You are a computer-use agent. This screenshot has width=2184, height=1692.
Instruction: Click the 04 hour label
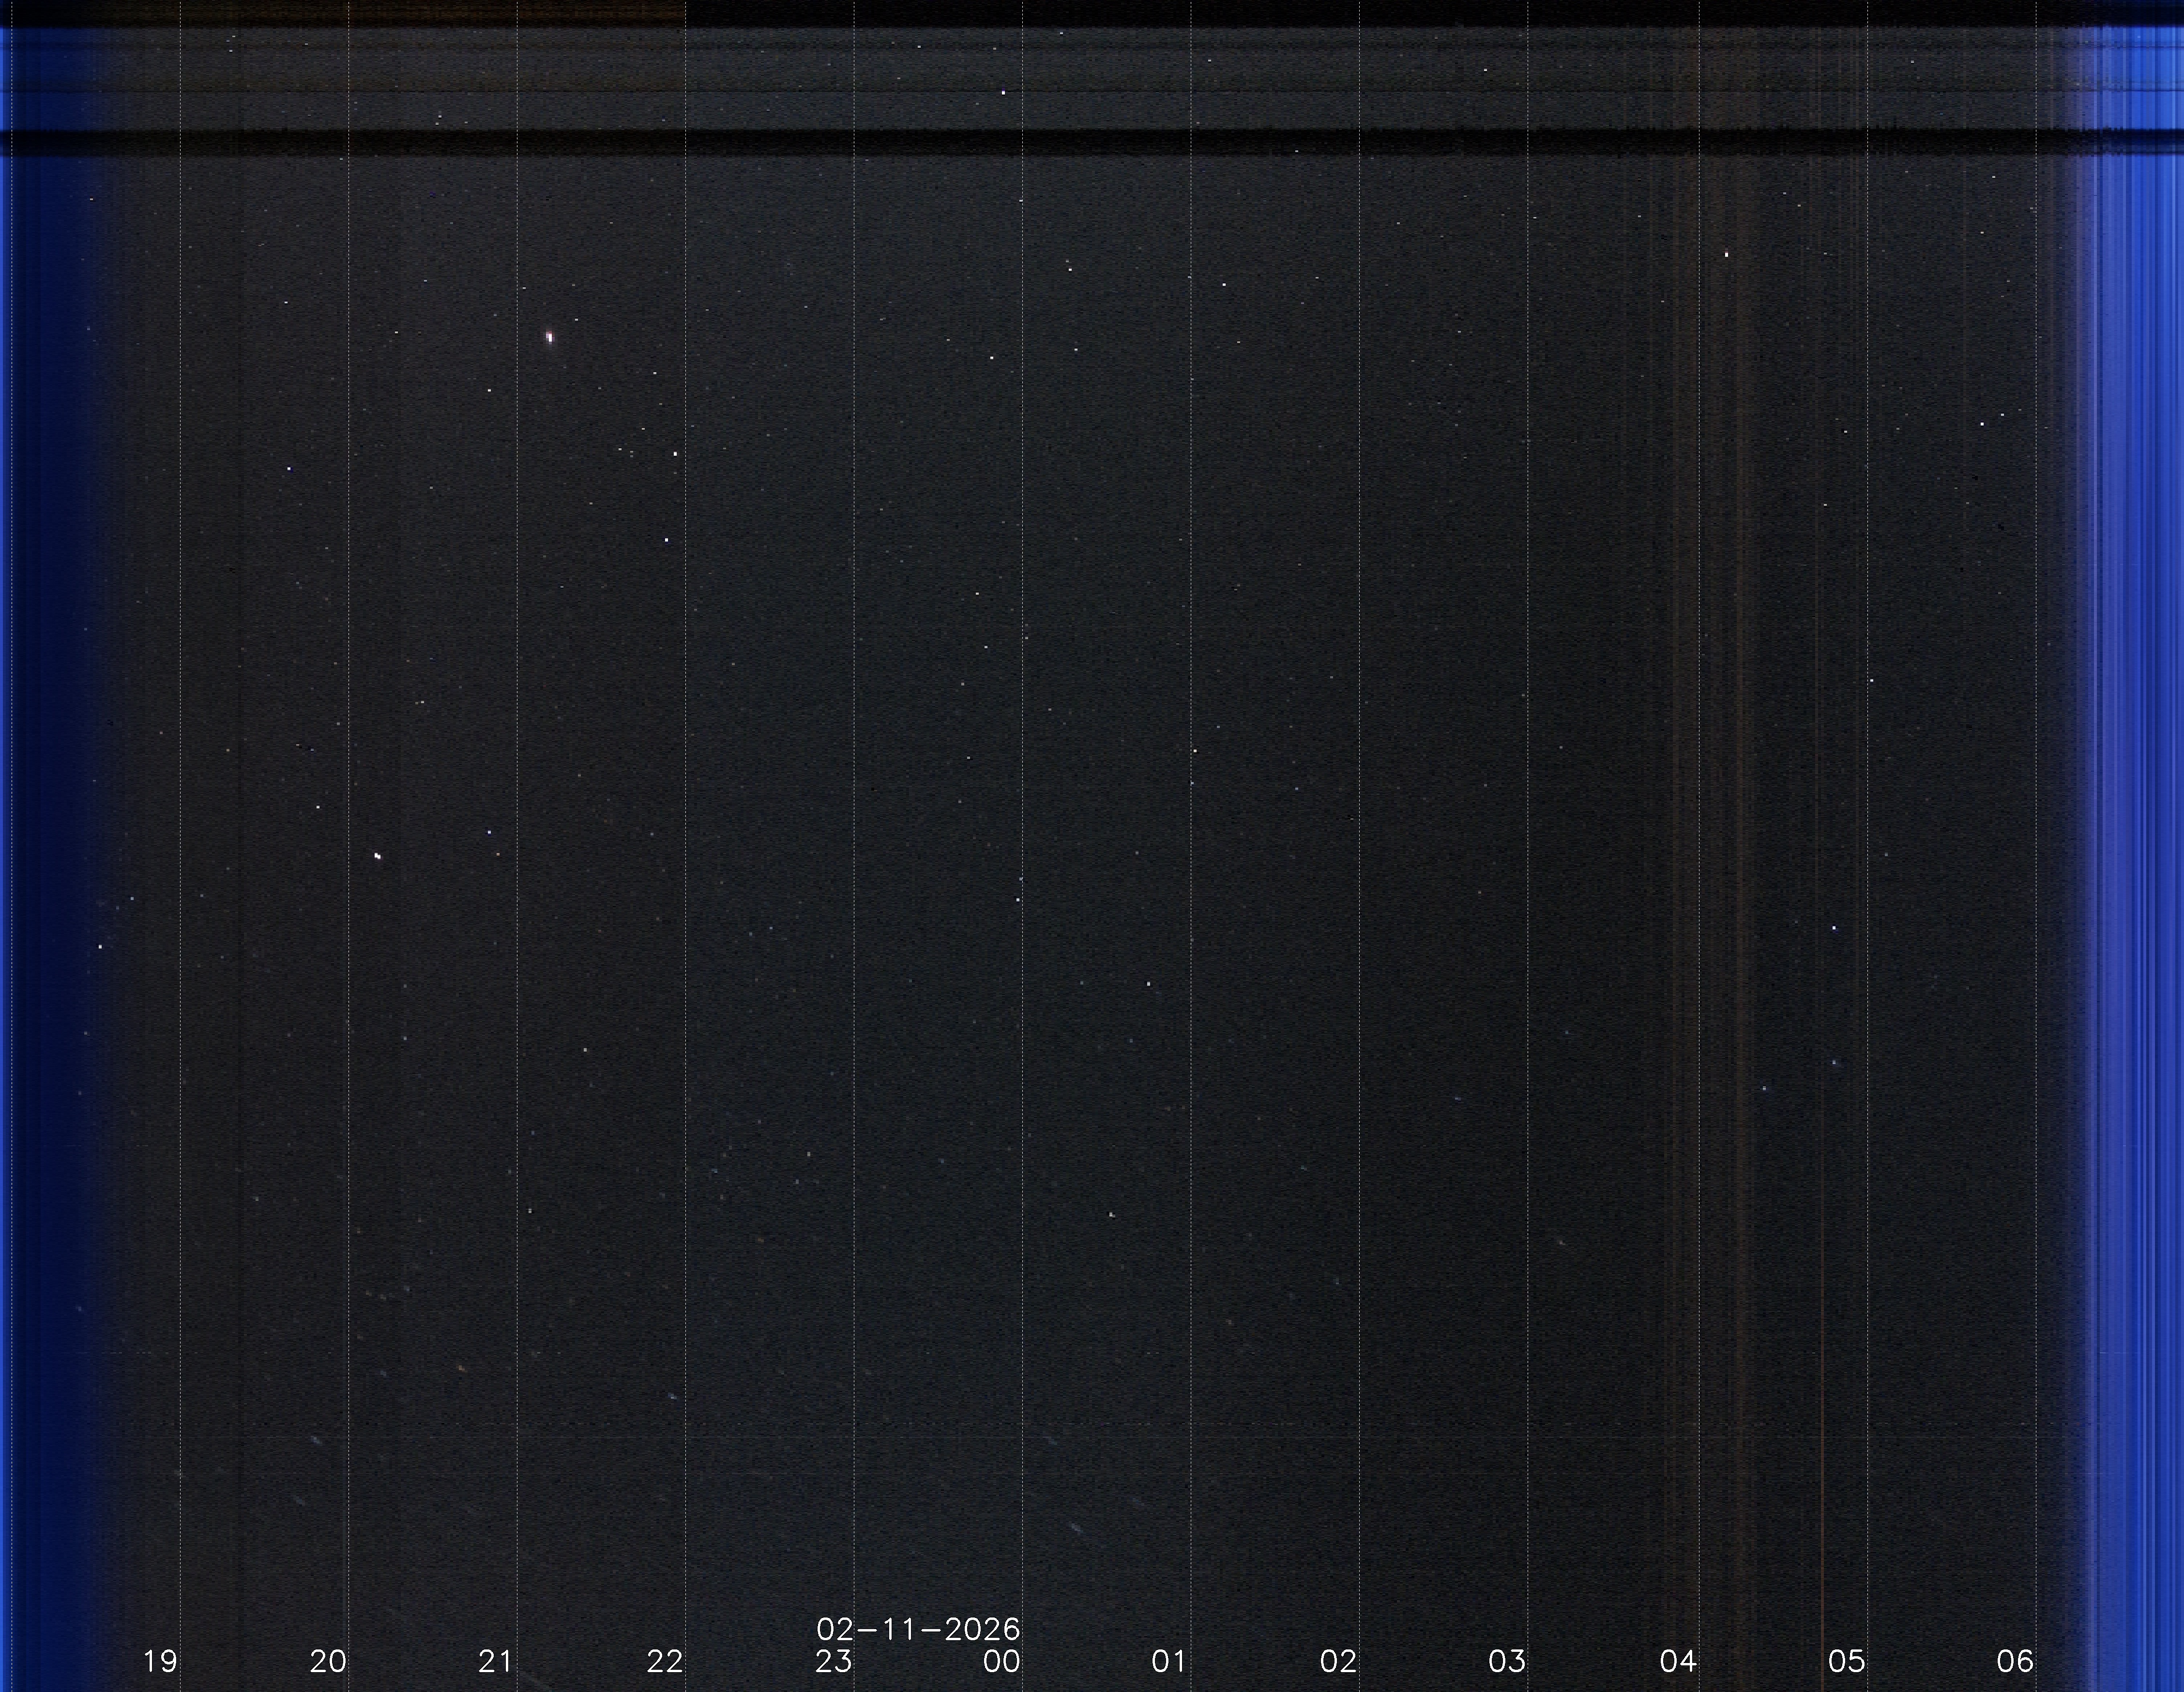coord(1678,1662)
